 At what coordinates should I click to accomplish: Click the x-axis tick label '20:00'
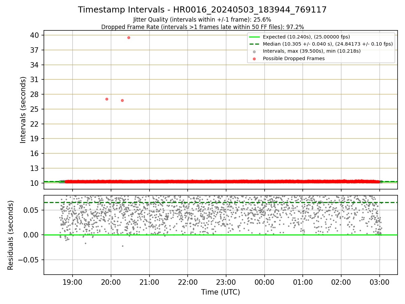[111, 282]
